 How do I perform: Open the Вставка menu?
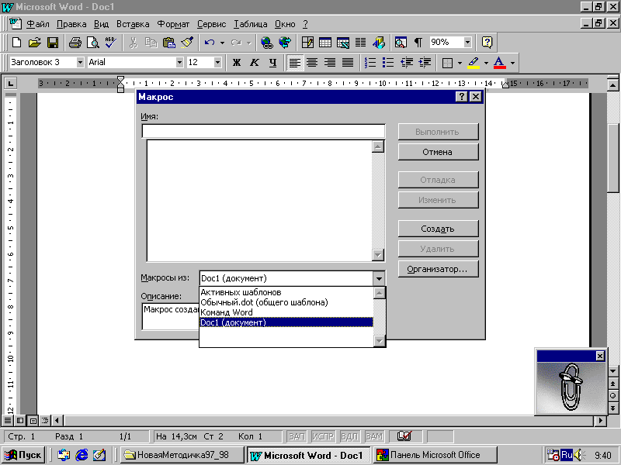pos(133,24)
